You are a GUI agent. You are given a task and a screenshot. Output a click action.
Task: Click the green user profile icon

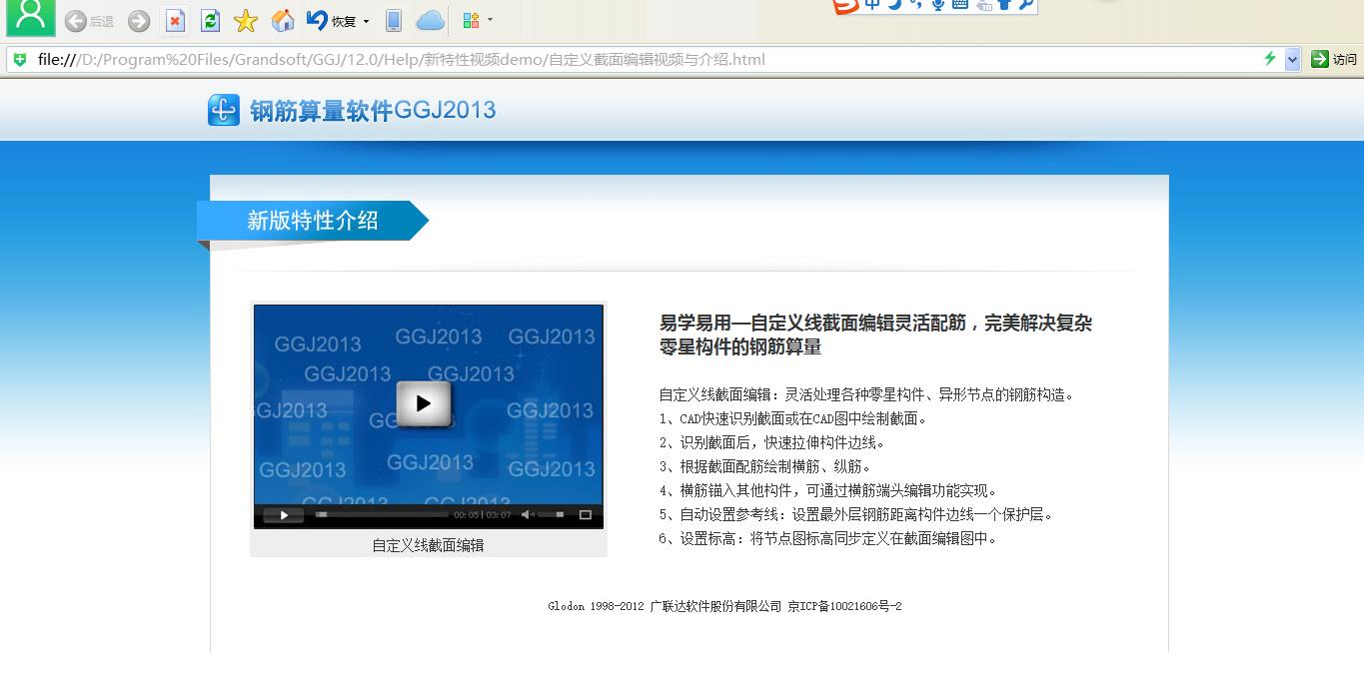tap(31, 16)
